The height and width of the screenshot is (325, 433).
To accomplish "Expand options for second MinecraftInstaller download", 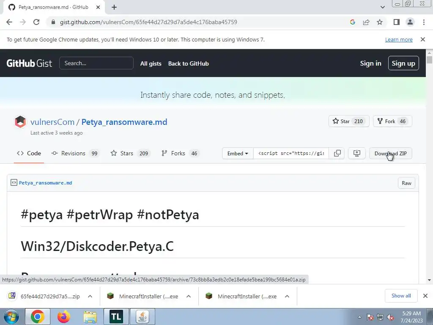I will (287, 296).
